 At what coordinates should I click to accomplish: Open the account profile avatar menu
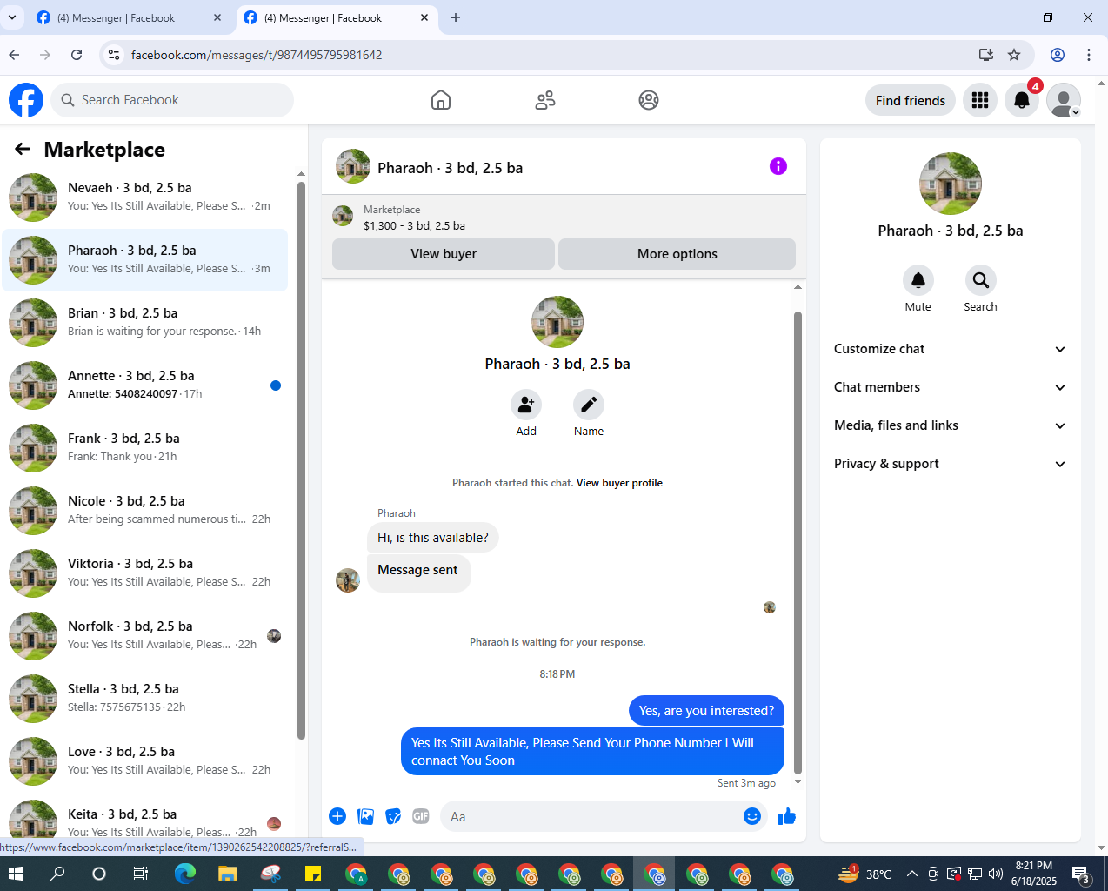[x=1064, y=100]
